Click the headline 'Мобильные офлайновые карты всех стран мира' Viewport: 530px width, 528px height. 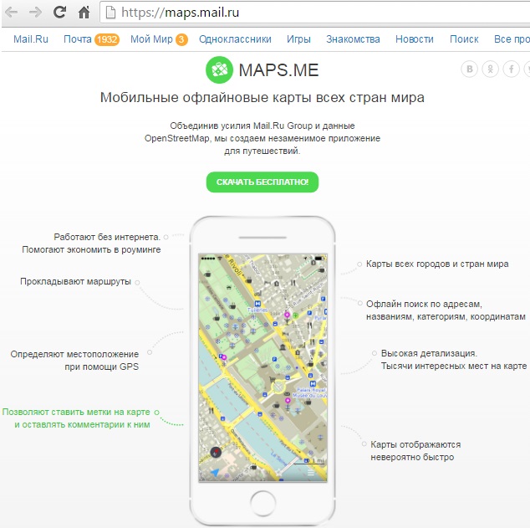coord(262,97)
